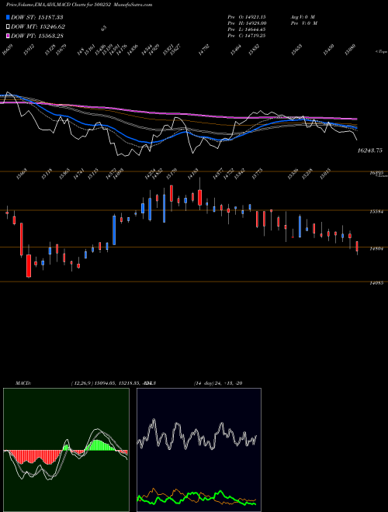Click the top-axis label 14792
This screenshot has width=388, height=512.
[x=204, y=50]
